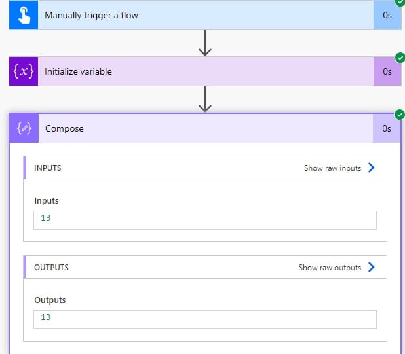Expand the Manually trigger a flow step
This screenshot has width=405, height=354.
click(x=205, y=15)
